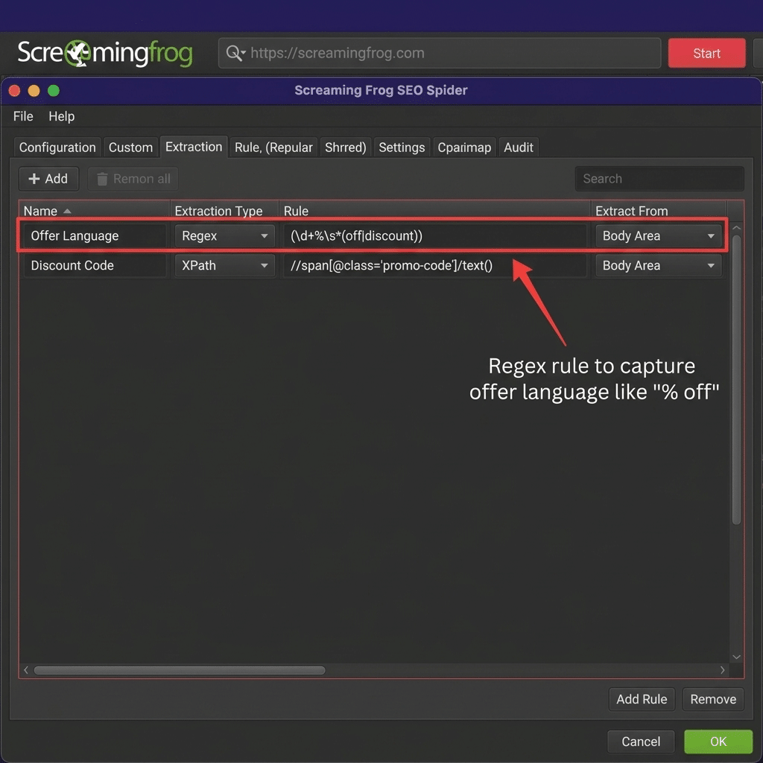Click the red Start button

[x=706, y=53]
